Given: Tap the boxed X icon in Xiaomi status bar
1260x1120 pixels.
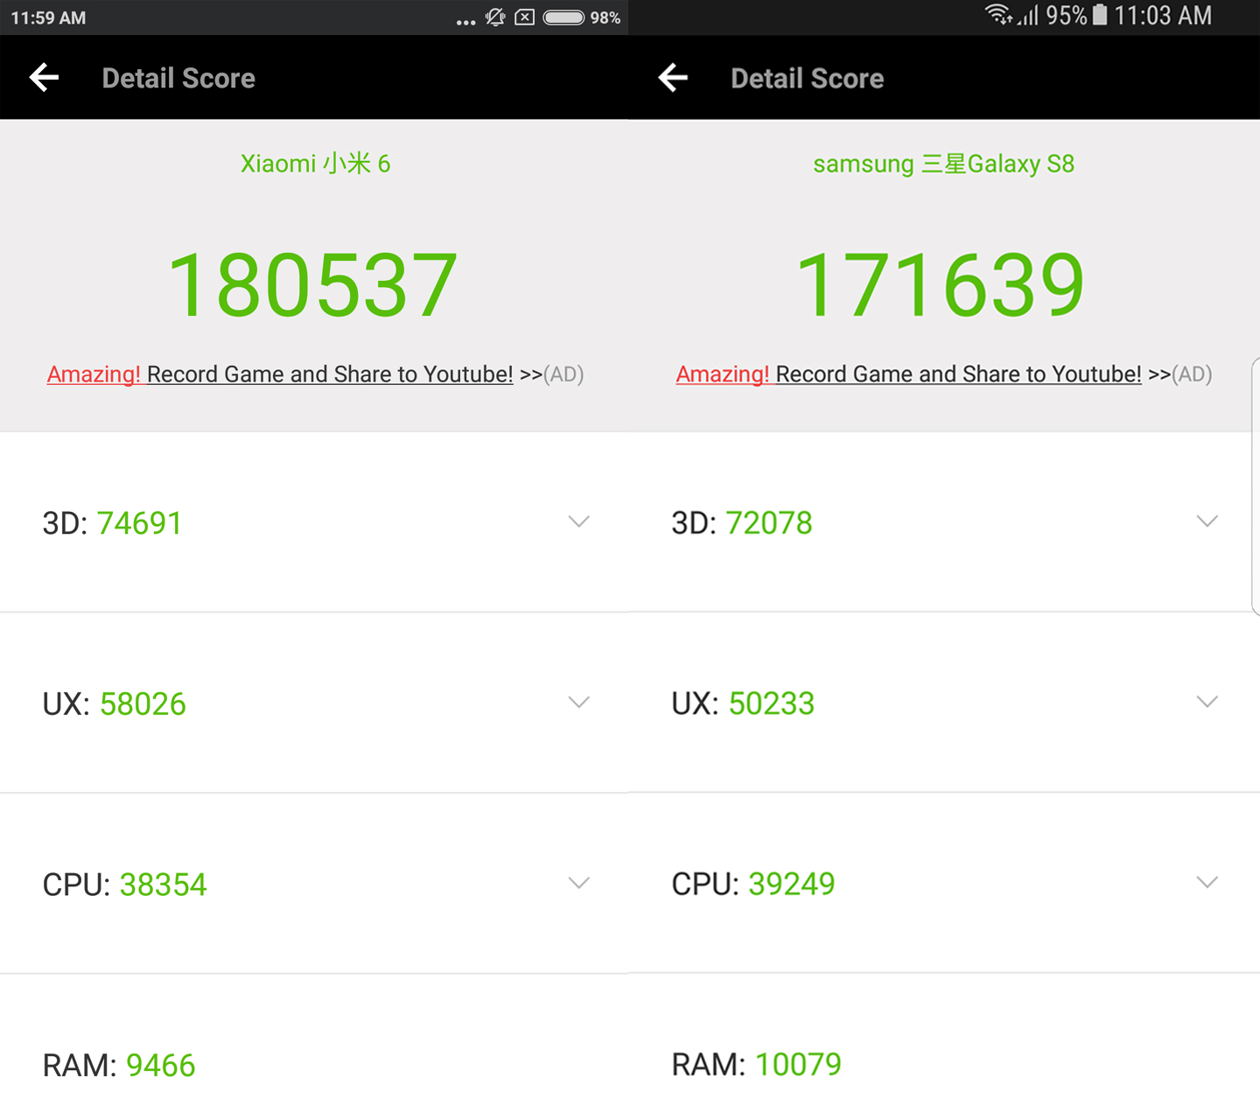Looking at the screenshot, I should [x=524, y=17].
